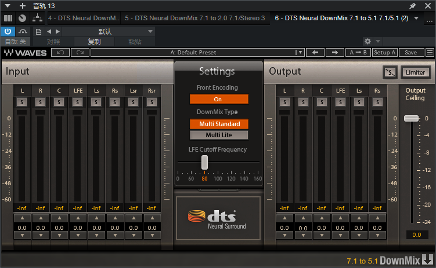Open the gear settings icon
This screenshot has width=436, height=268.
[x=367, y=42]
